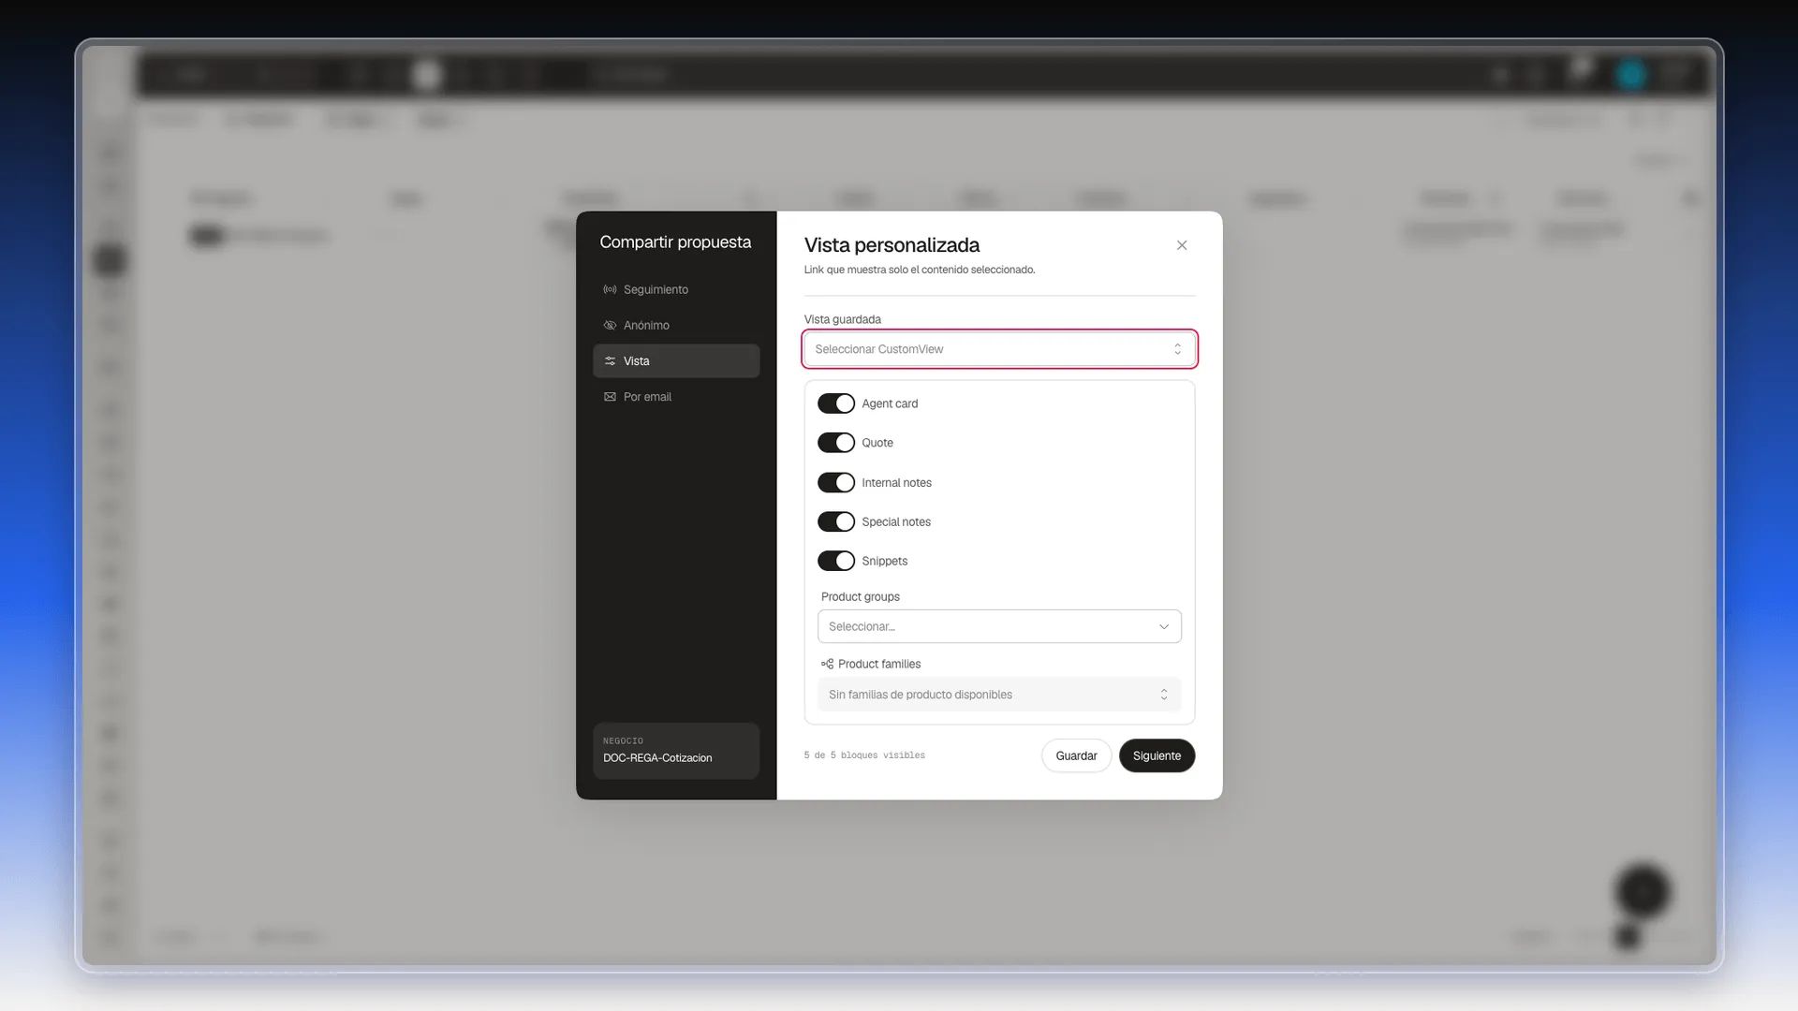Select the Anónimo sharing option
Screen dimensions: 1798x1011
pyautogui.click(x=676, y=325)
